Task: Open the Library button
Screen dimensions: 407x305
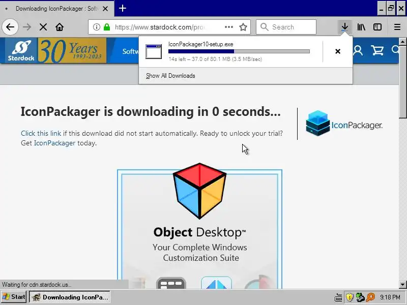Action: (x=361, y=27)
